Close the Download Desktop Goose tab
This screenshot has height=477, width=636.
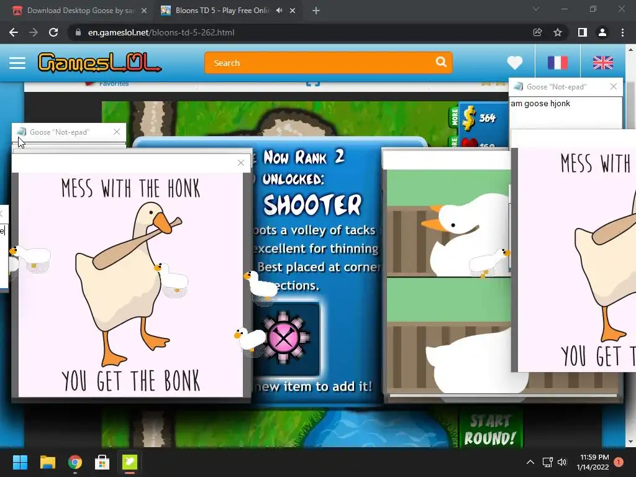(x=144, y=11)
